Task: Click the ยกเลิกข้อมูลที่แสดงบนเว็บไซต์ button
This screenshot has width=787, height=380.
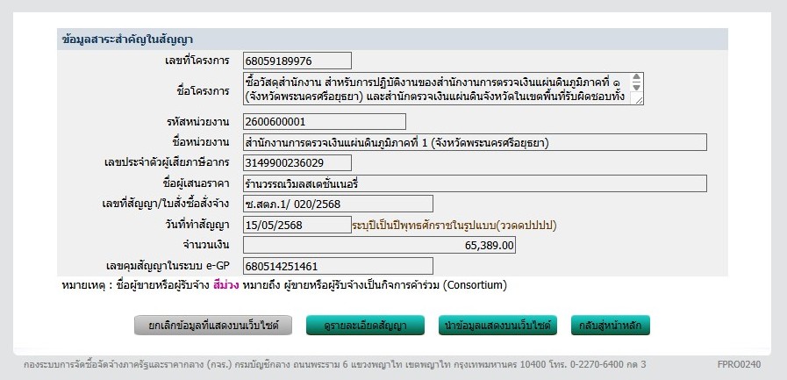Action: 213,326
